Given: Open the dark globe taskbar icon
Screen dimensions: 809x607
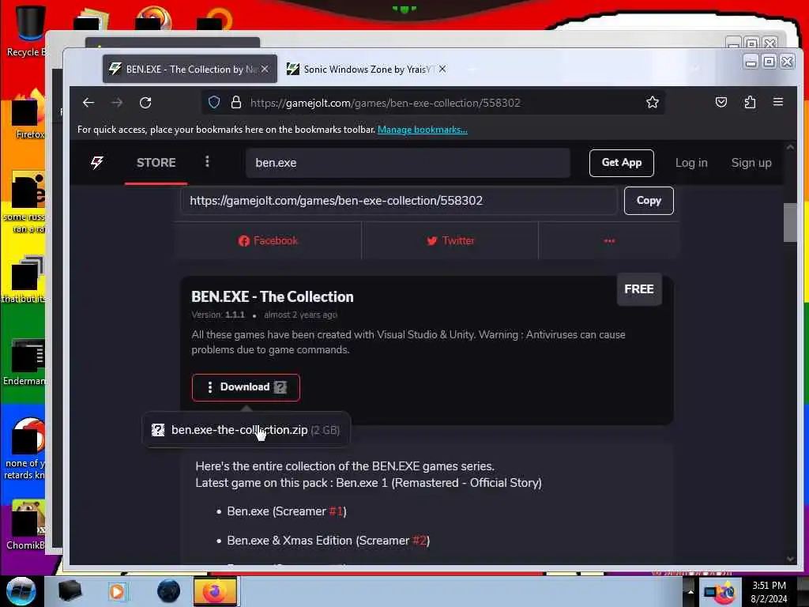Looking at the screenshot, I should pyautogui.click(x=169, y=591).
